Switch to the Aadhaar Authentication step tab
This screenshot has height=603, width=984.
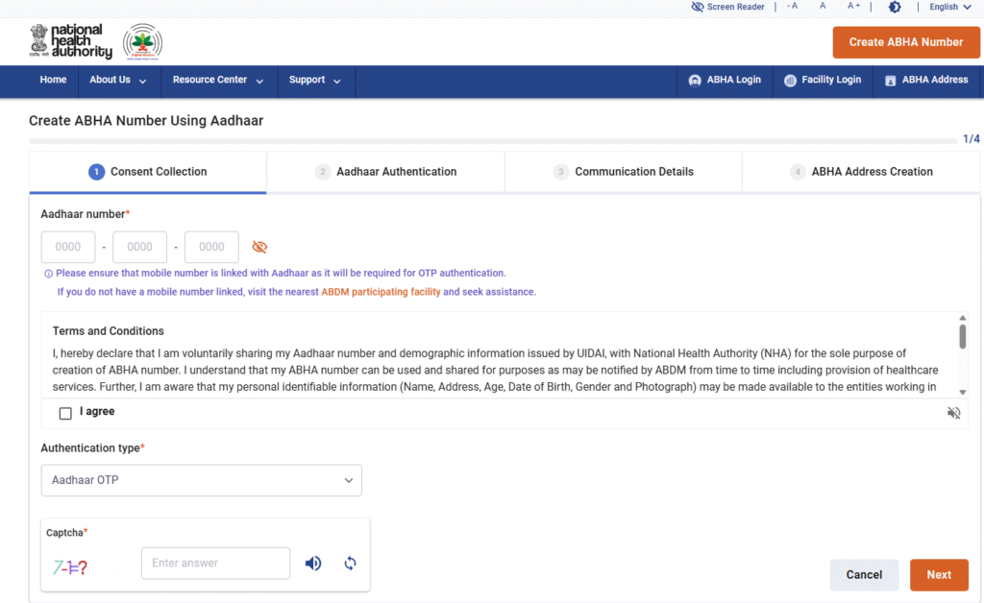tap(385, 172)
